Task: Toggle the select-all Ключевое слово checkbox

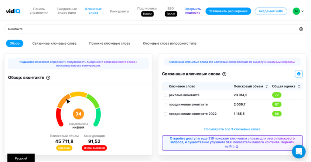Action: (166, 86)
